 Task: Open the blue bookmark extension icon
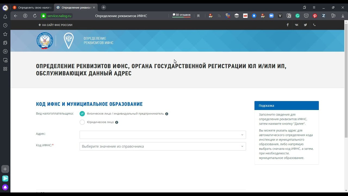click(254, 16)
